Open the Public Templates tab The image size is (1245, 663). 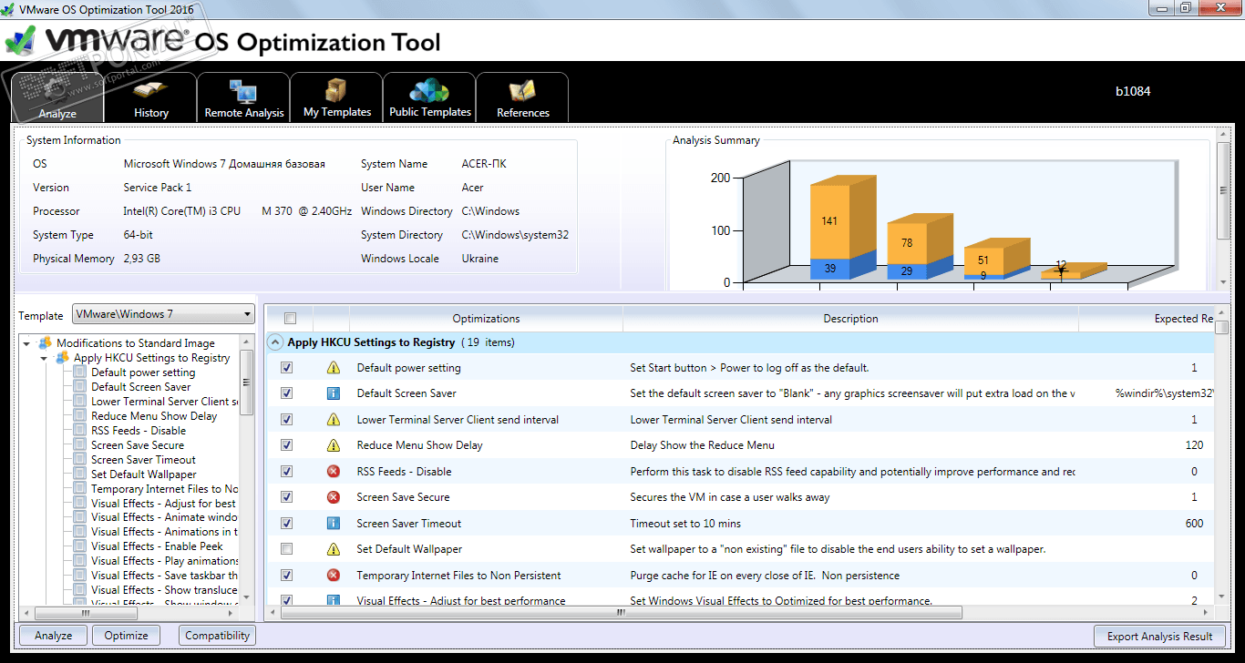click(x=429, y=97)
